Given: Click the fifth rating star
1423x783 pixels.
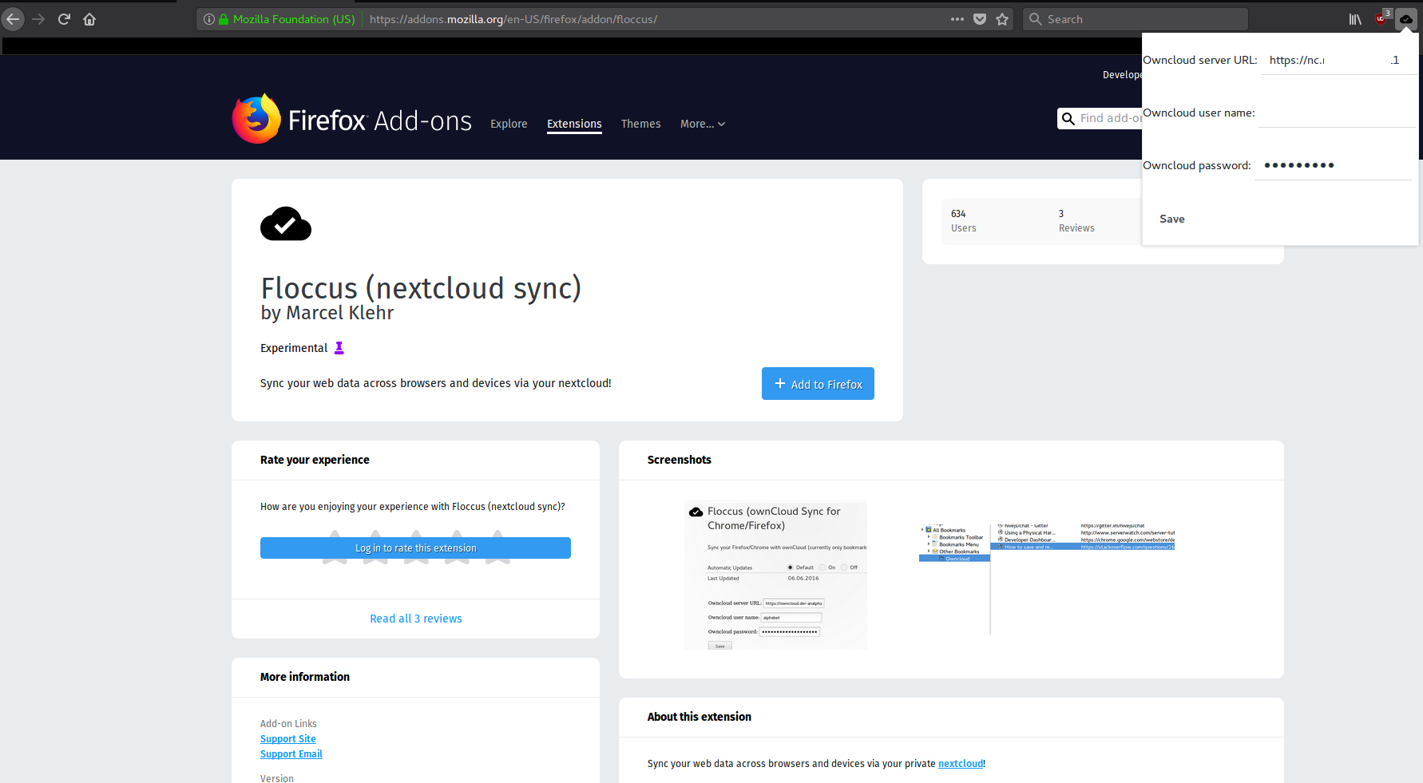Looking at the screenshot, I should 497,548.
